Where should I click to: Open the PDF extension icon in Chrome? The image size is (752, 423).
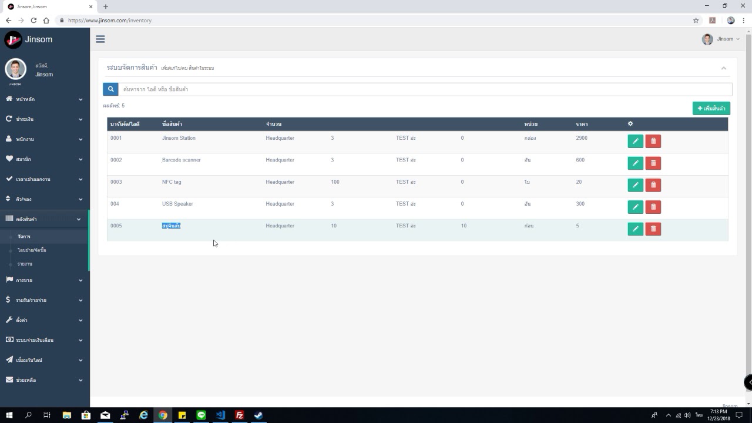tap(712, 20)
